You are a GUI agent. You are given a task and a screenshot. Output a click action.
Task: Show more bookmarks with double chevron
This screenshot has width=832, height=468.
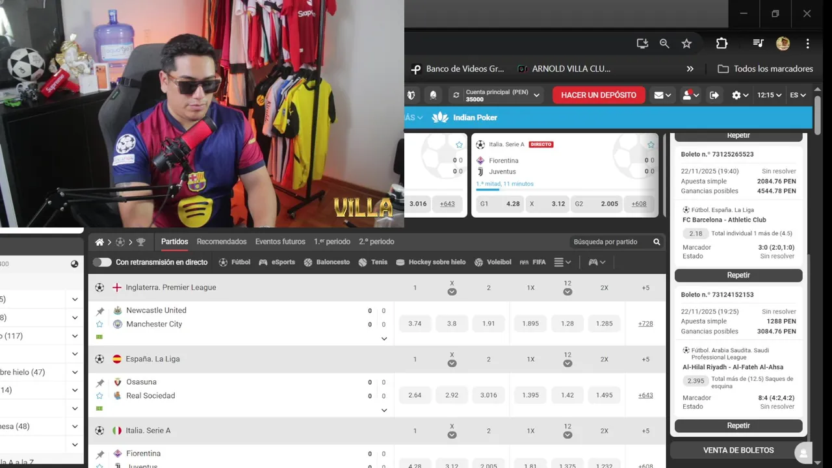click(x=690, y=69)
